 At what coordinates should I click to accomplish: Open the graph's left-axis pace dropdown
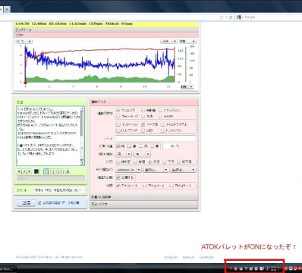(x=24, y=41)
